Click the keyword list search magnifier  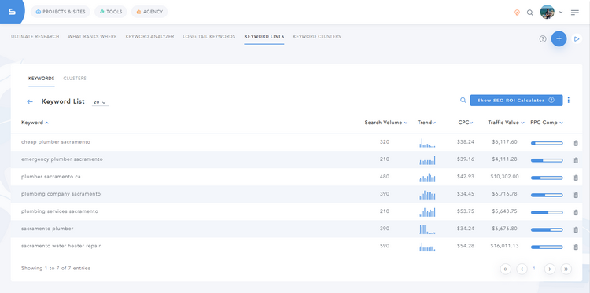463,100
